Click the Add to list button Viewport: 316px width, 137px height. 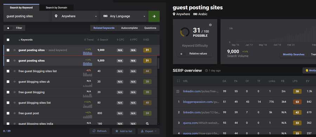pos(124,131)
